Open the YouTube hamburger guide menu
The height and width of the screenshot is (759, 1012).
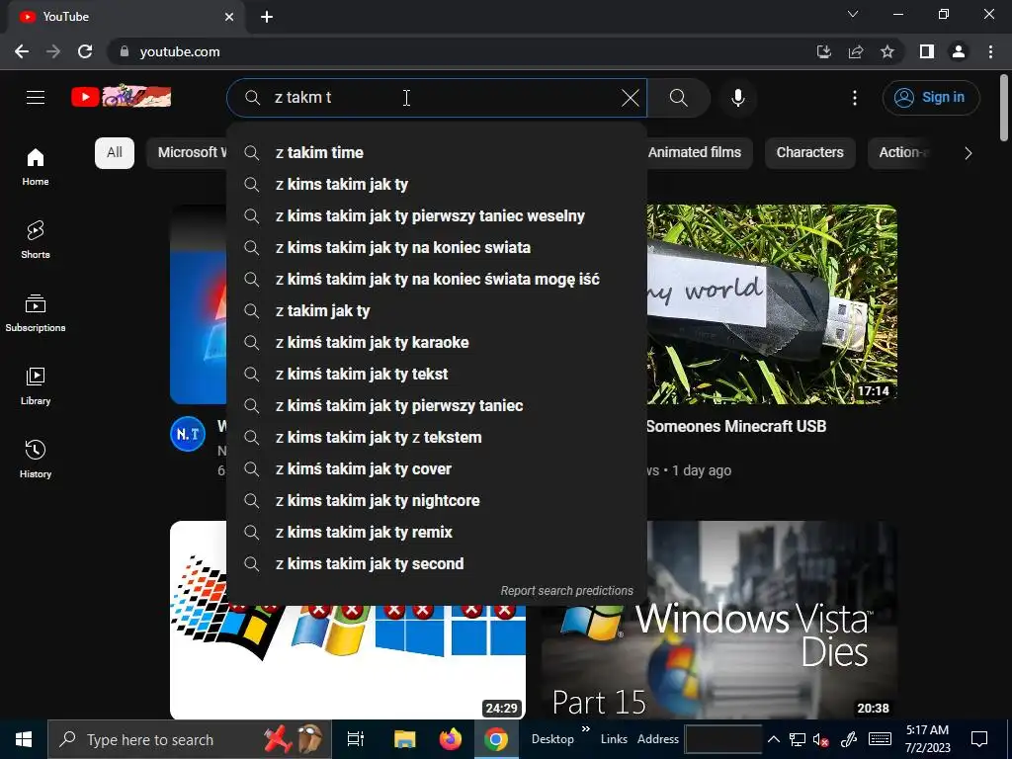[36, 98]
